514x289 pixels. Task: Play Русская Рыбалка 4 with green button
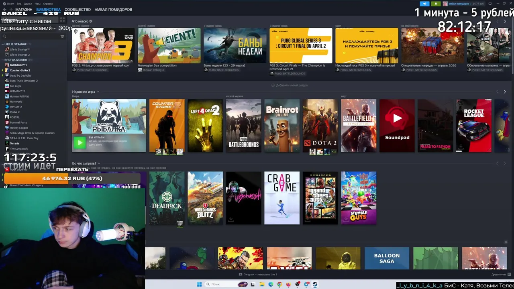[x=80, y=142]
